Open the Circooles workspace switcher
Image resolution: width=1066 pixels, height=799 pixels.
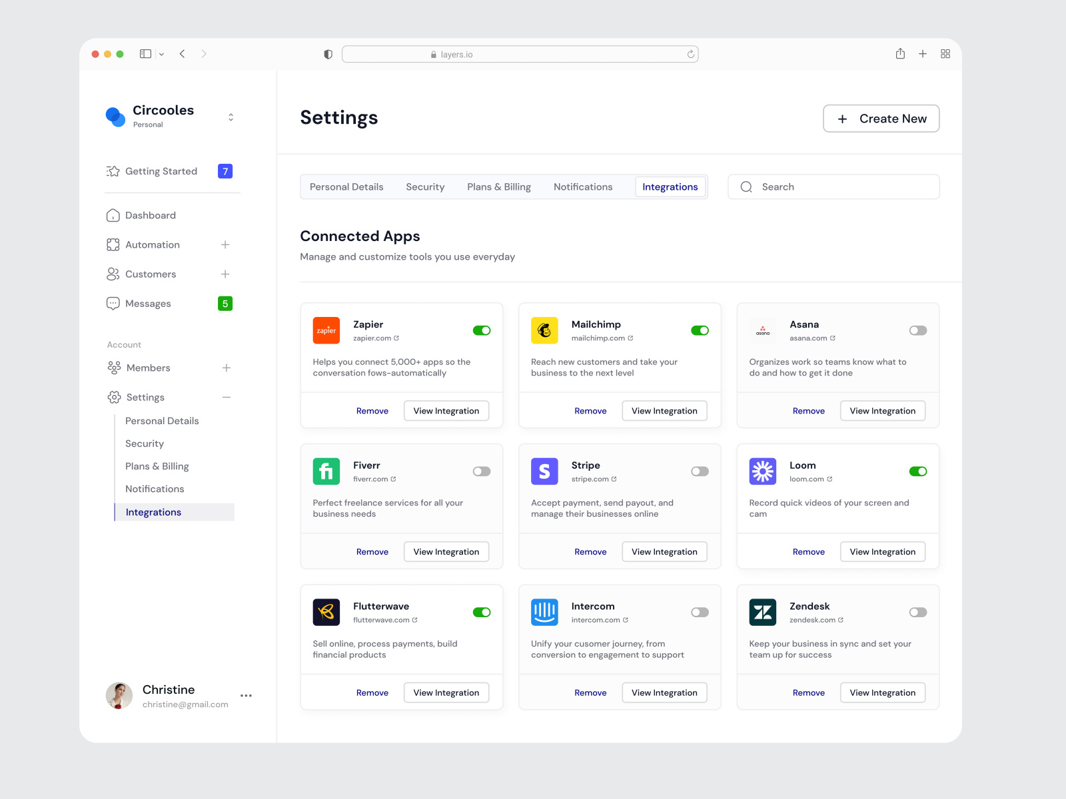point(231,117)
